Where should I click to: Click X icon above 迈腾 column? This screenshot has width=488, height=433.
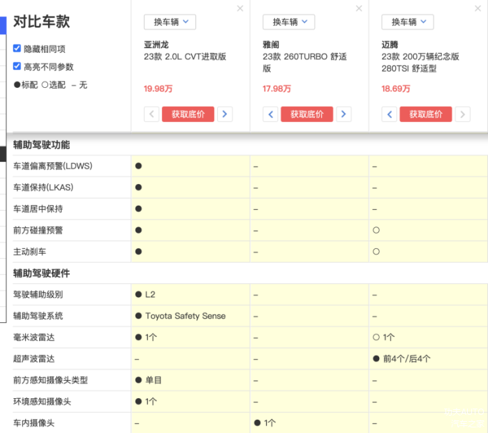(x=478, y=8)
